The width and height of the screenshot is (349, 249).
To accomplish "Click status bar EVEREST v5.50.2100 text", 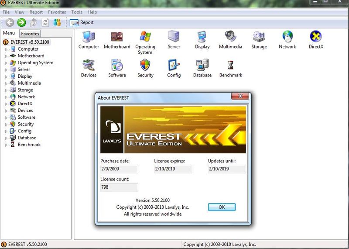I will [x=27, y=244].
